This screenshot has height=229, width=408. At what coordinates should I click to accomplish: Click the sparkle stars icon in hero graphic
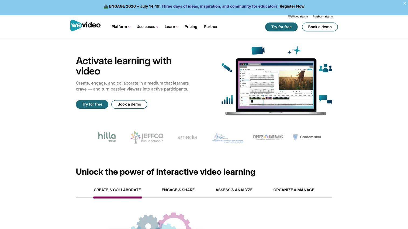pyautogui.click(x=294, y=51)
